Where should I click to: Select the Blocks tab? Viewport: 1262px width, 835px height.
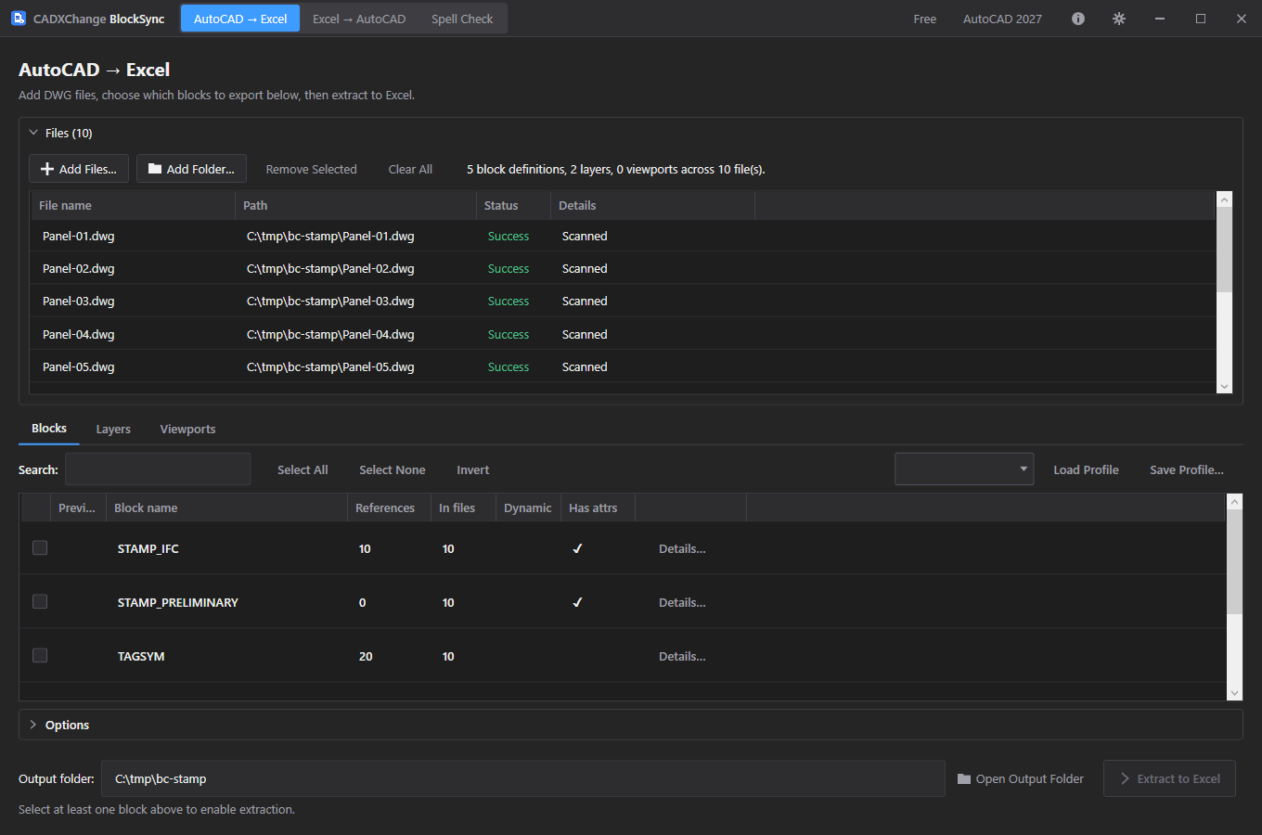(49, 429)
